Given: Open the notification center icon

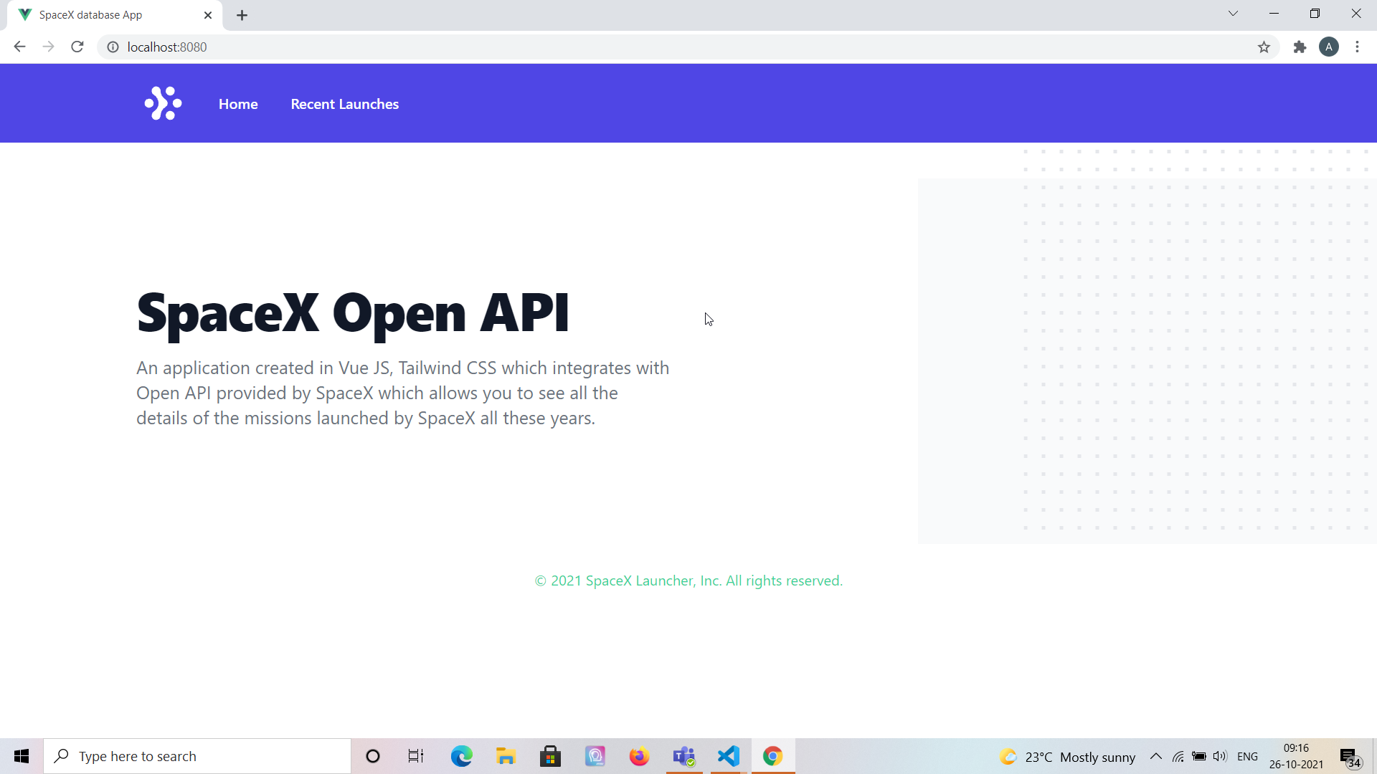Looking at the screenshot, I should 1349,757.
